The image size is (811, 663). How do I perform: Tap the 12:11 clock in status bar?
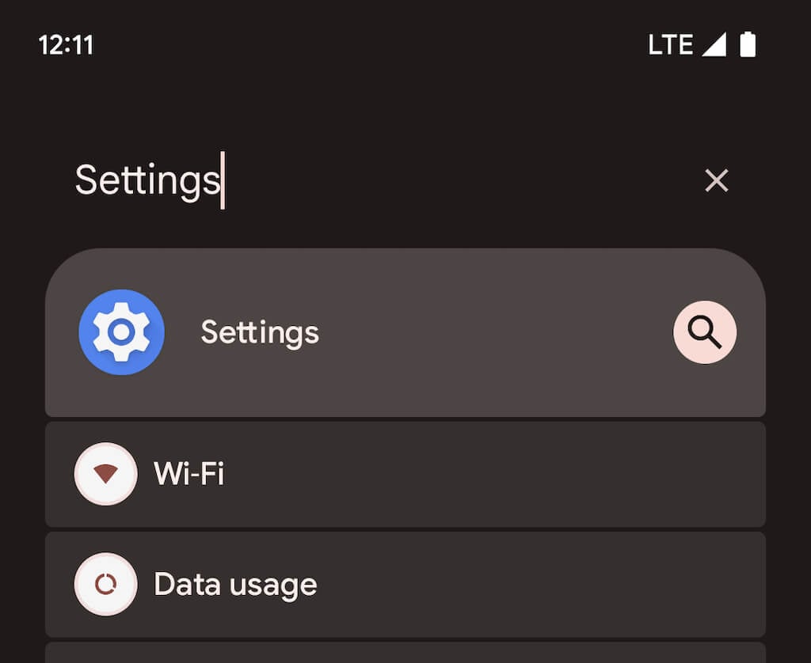(66, 45)
